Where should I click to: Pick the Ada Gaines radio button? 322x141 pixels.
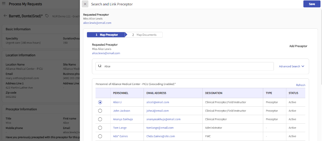100,136
